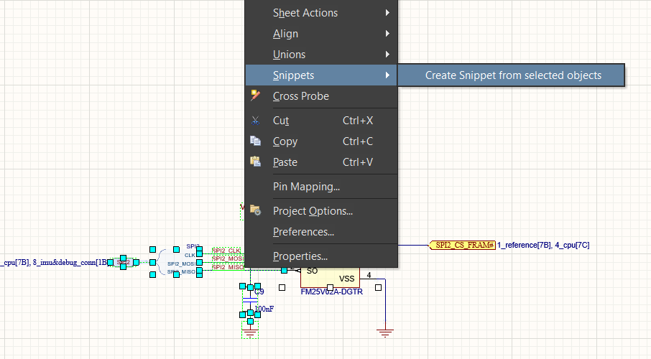Open Preferences from context menu

pyautogui.click(x=303, y=232)
